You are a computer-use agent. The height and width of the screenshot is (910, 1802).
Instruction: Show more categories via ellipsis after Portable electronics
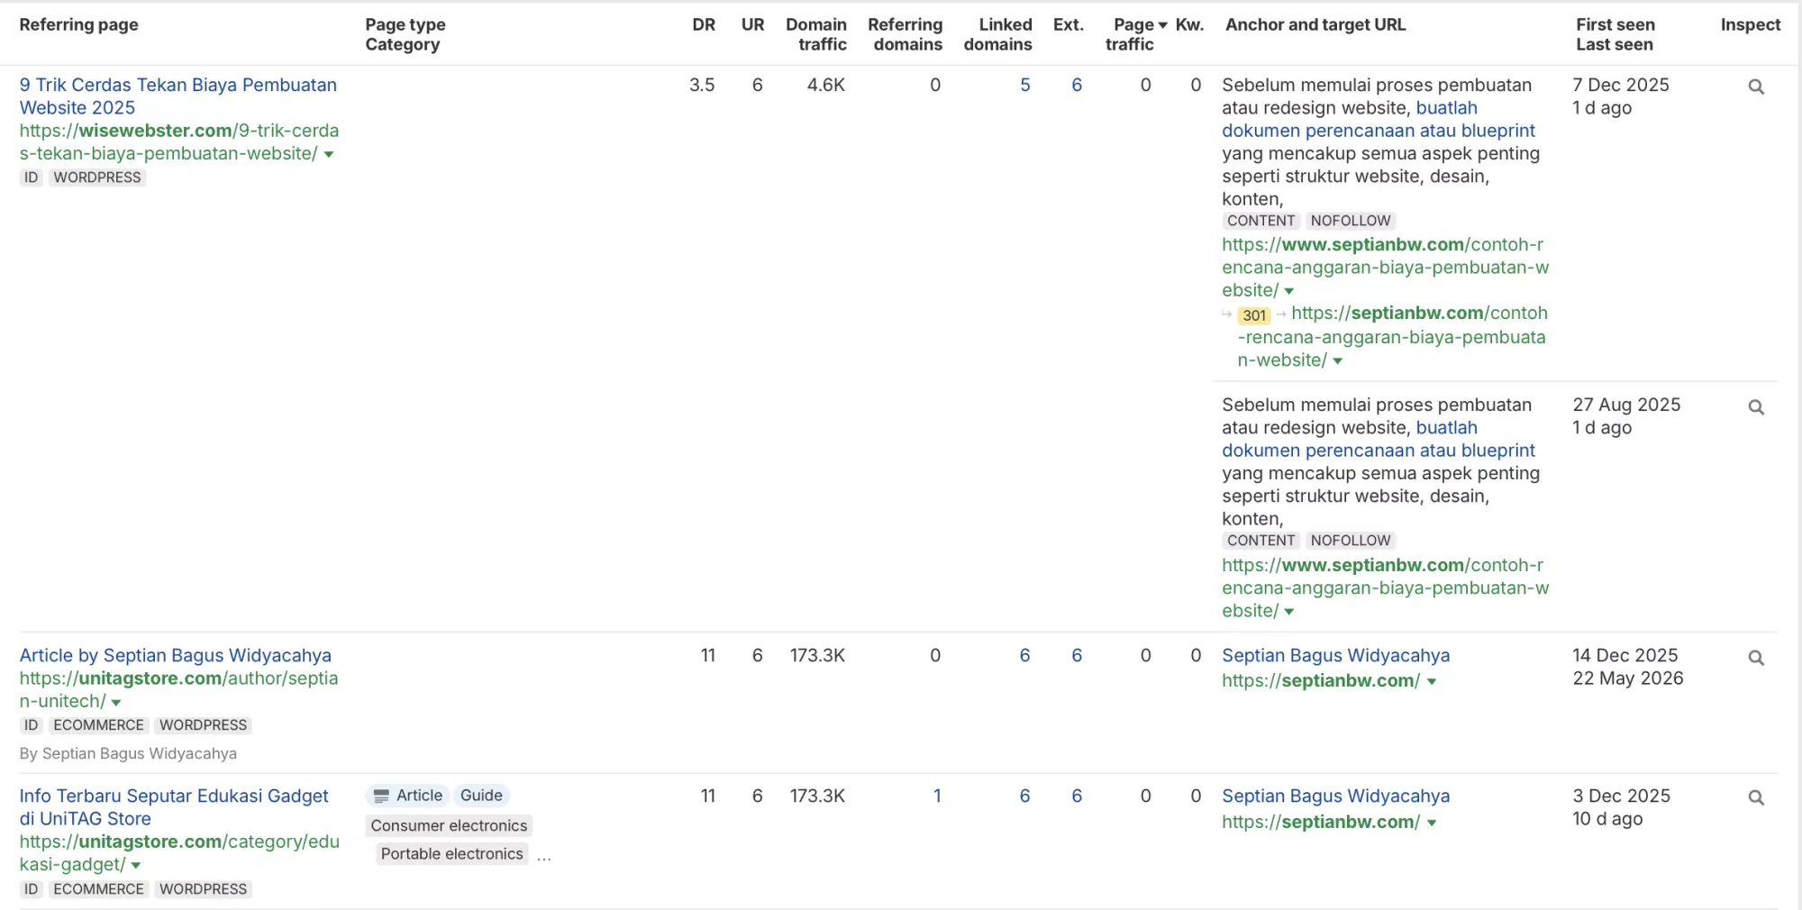pos(544,857)
